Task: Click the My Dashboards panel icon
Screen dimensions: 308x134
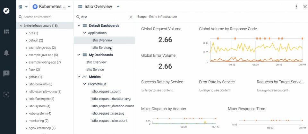Action: [85, 55]
